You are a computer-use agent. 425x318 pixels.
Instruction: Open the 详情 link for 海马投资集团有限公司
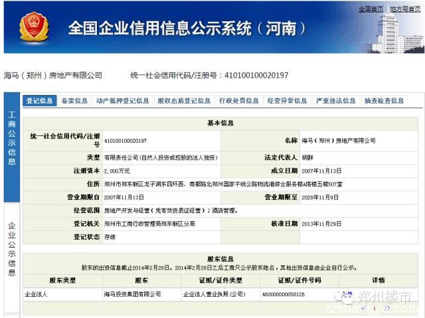pos(347,294)
